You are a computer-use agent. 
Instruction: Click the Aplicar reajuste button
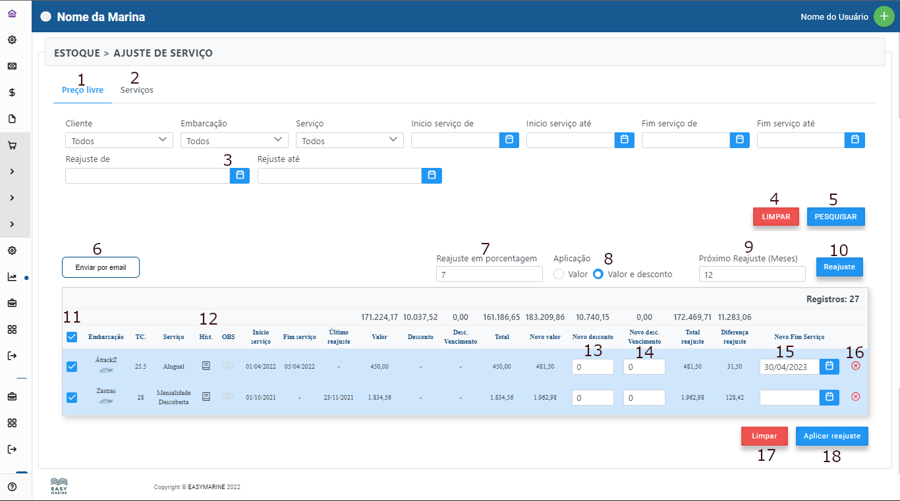point(831,436)
